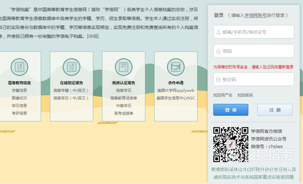Screen dimensions: 303x184
Task: Open 中等学历 link
Action: point(123,106)
